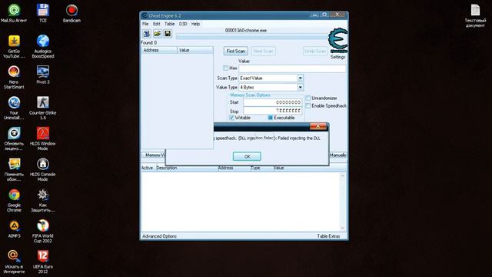Toggle the Hex checkbox
The width and height of the screenshot is (492, 277).
tap(225, 68)
